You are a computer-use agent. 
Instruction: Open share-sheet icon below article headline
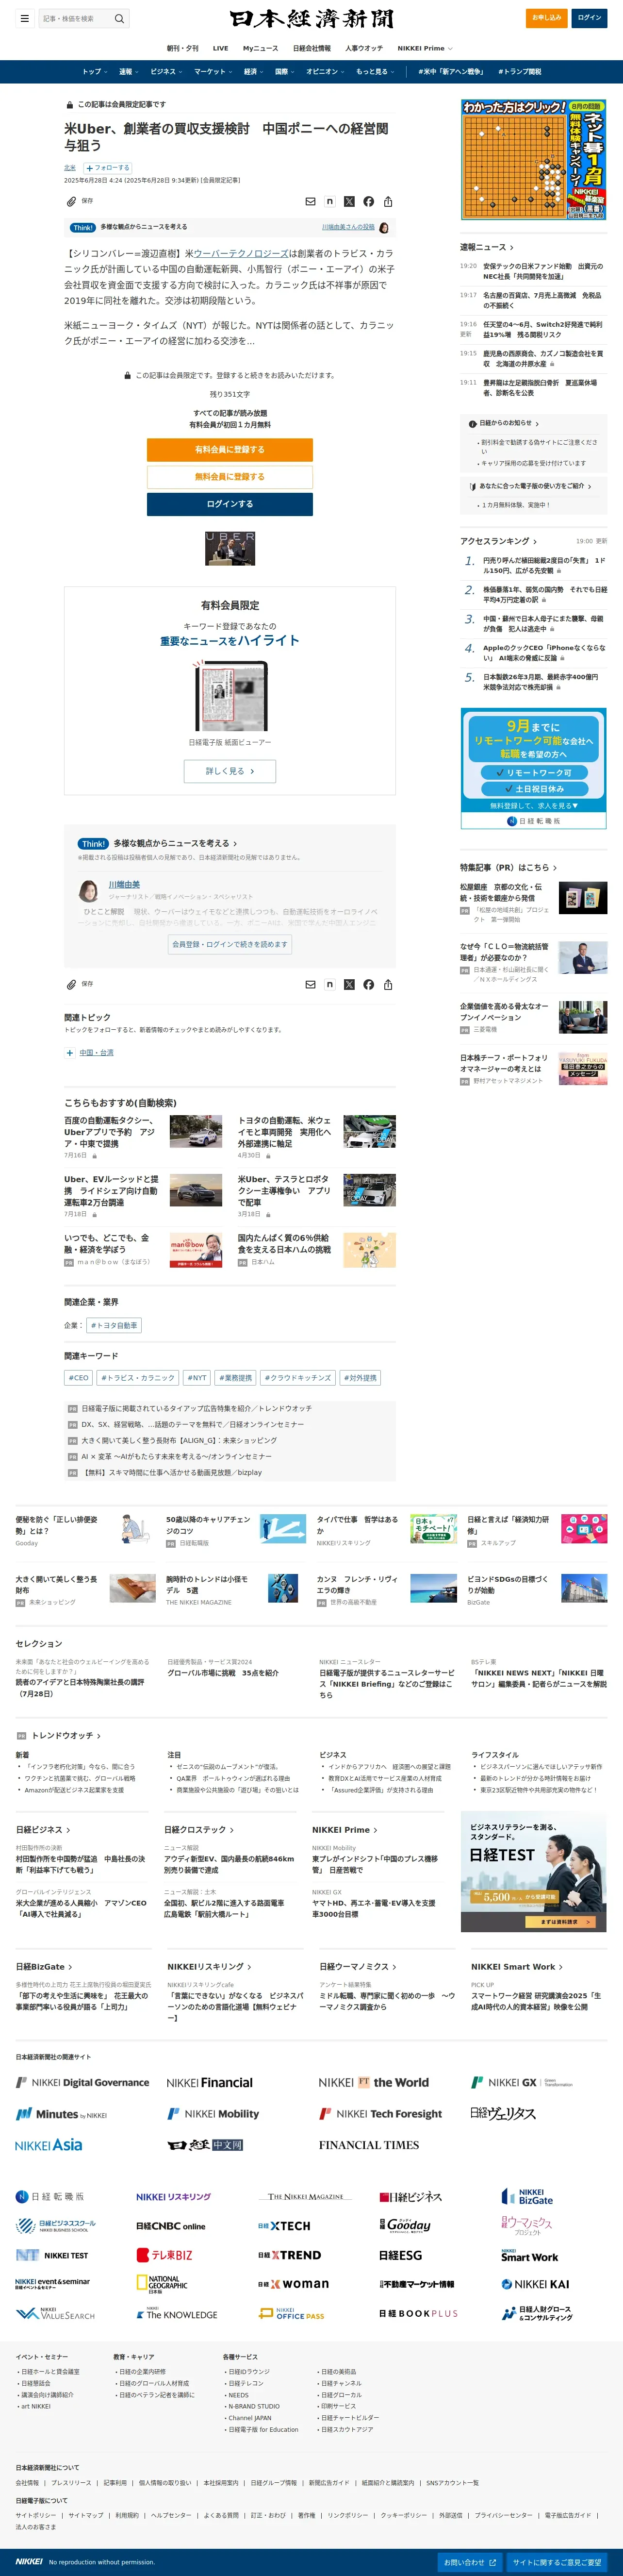point(388,201)
